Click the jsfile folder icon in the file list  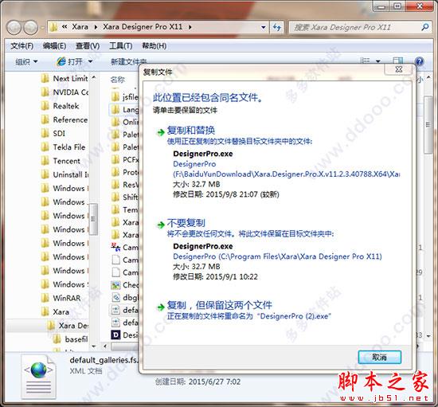coord(115,96)
